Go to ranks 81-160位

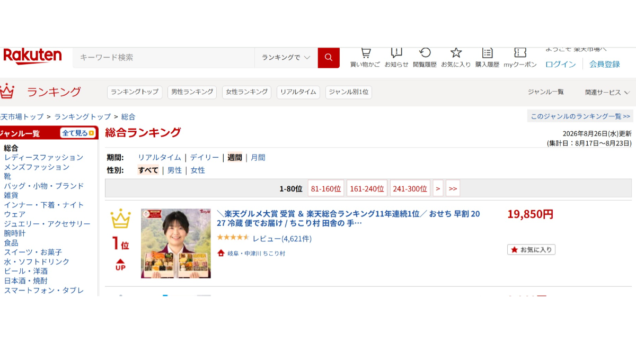click(326, 188)
